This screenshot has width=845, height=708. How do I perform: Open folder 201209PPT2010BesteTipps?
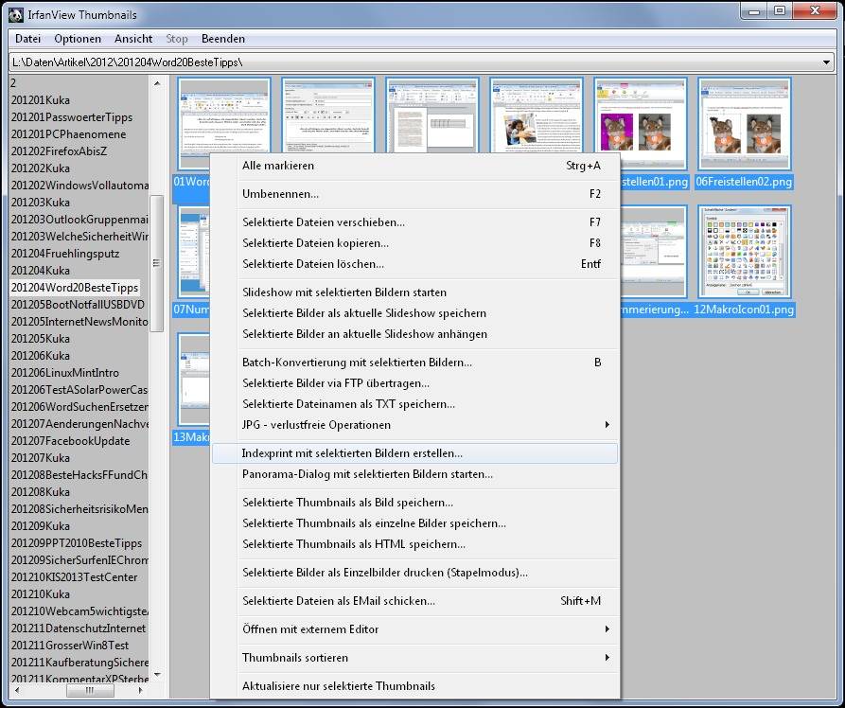77,543
